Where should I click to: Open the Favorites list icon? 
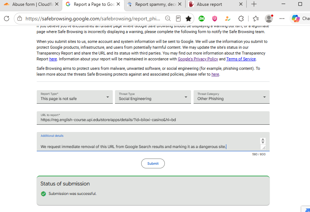pyautogui.click(x=256, y=19)
